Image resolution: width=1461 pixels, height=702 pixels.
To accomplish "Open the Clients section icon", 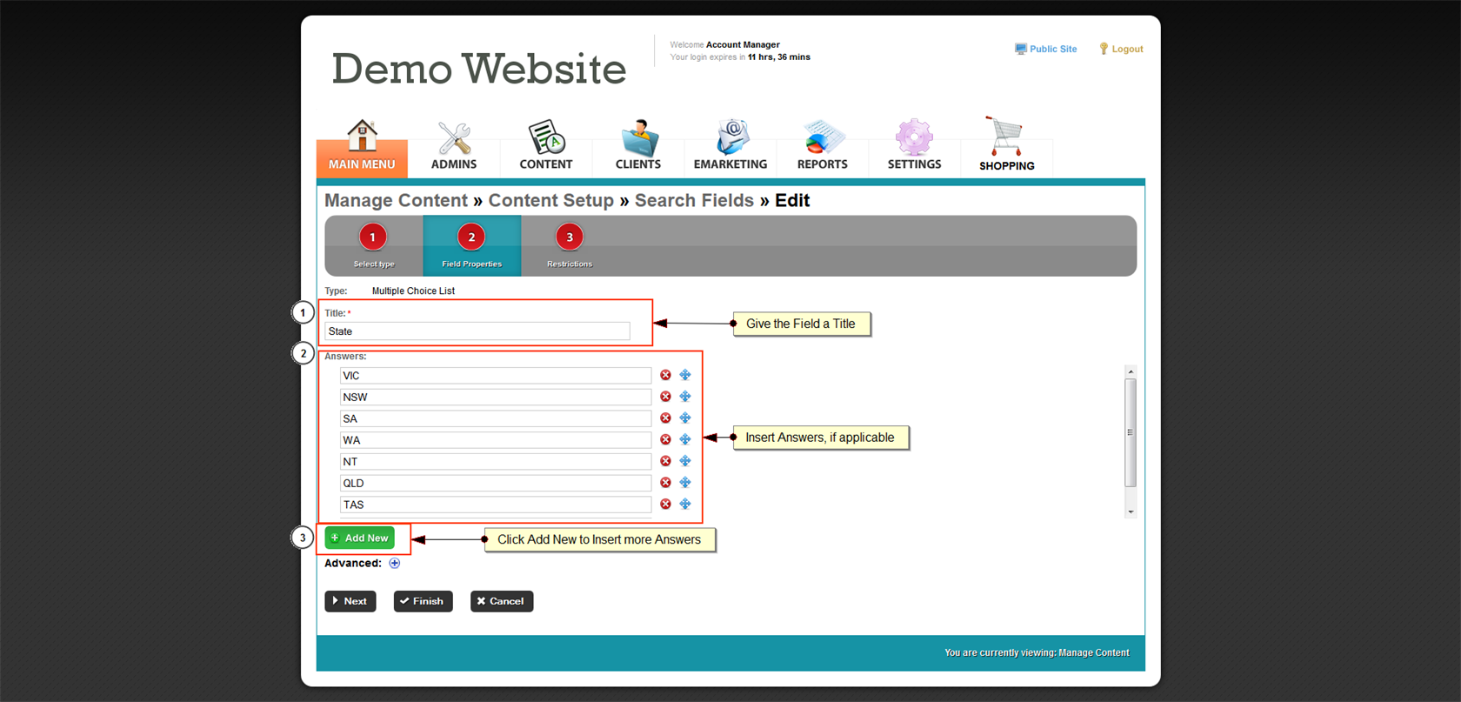I will click(x=638, y=139).
